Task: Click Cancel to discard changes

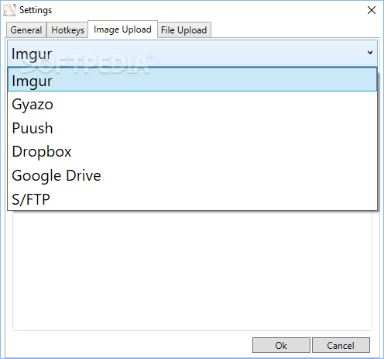Action: point(341,345)
